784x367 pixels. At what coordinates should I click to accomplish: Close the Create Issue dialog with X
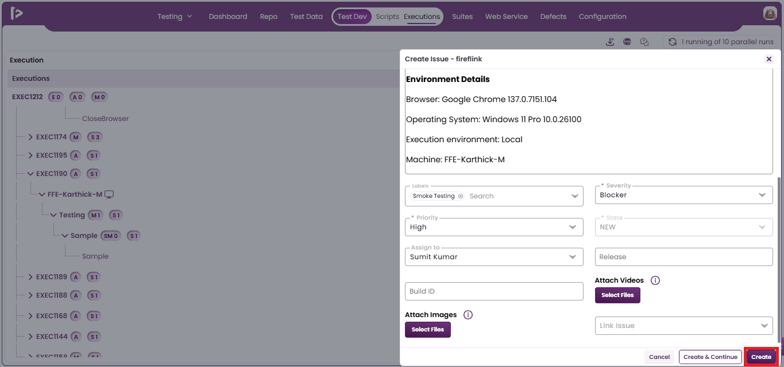tap(769, 59)
